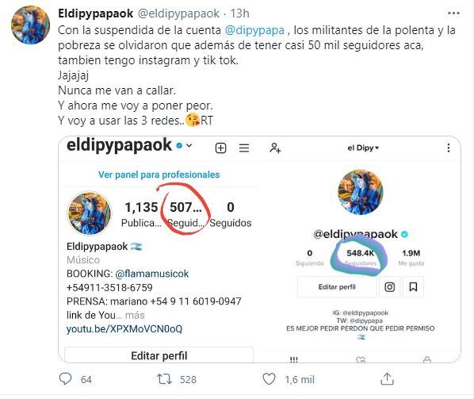The width and height of the screenshot is (474, 399).
Task: Open the share upload icon
Action: 387,378
